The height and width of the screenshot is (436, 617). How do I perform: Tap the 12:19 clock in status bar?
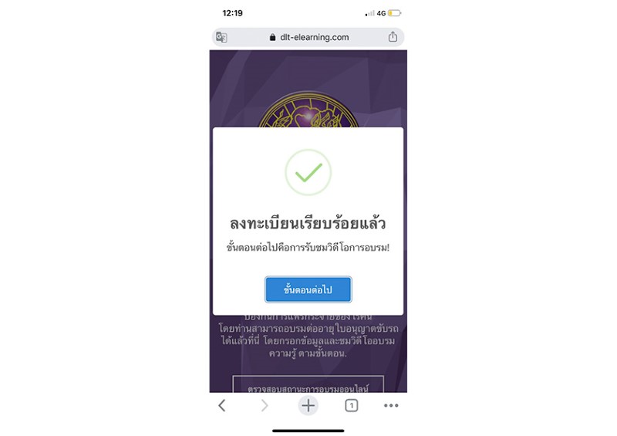click(x=233, y=13)
